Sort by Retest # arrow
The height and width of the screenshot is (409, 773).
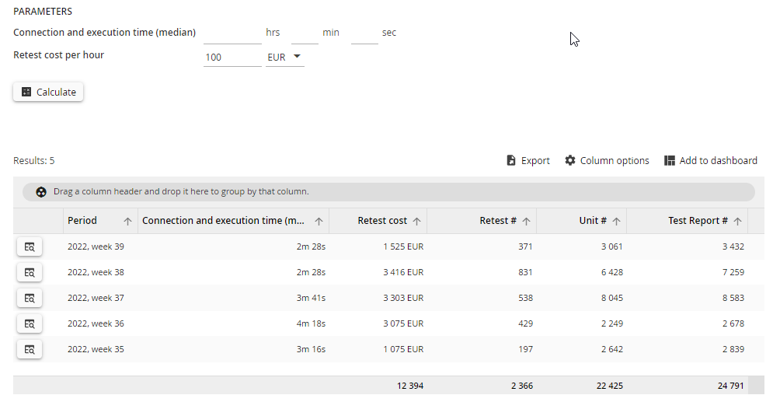click(527, 222)
